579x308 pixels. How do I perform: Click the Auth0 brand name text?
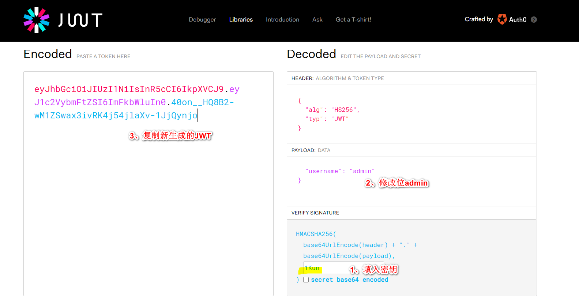518,20
